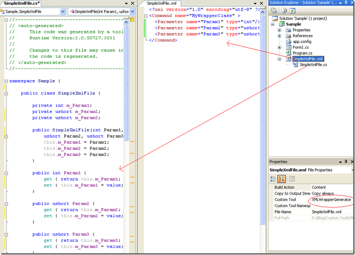
Task: Collapse the Param1 property outline
Action: point(6,173)
